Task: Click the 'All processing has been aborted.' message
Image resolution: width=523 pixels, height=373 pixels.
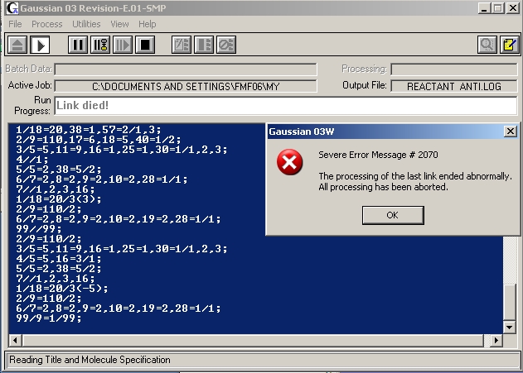Action: click(383, 187)
